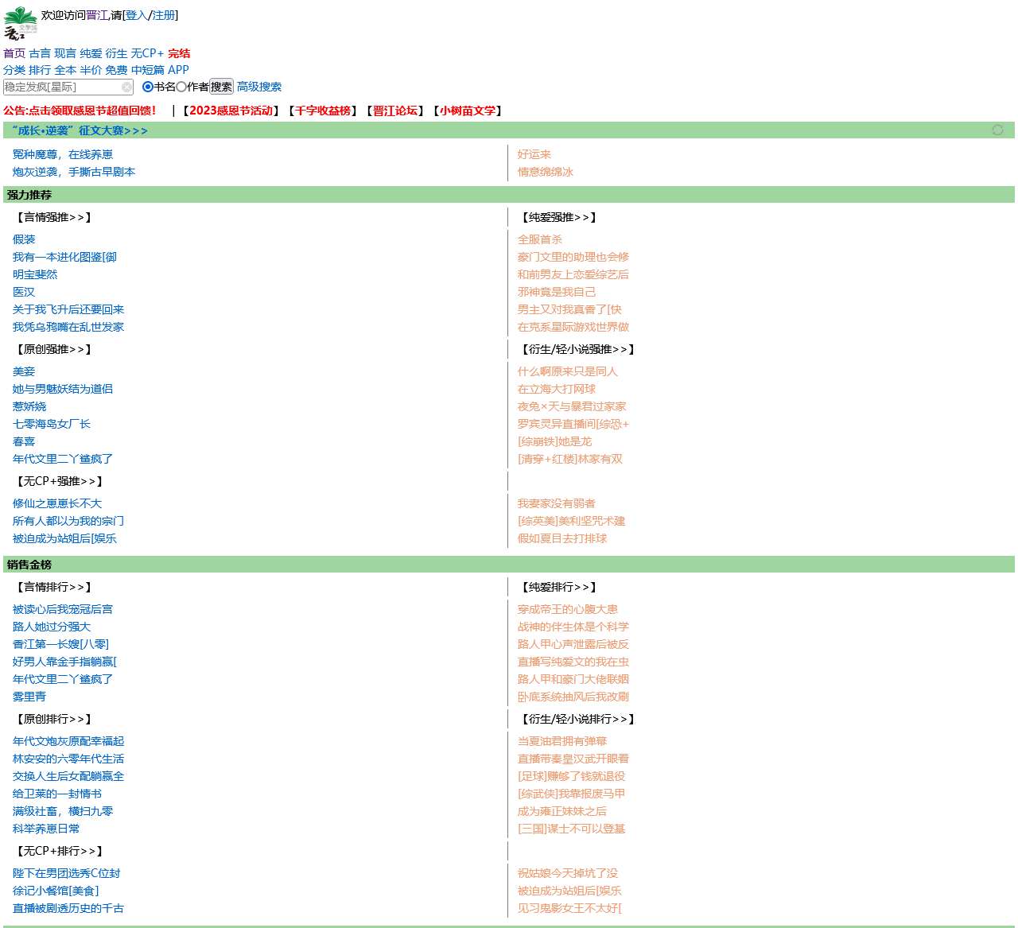
Task: Select the 作者 radio button
Action: tap(181, 87)
